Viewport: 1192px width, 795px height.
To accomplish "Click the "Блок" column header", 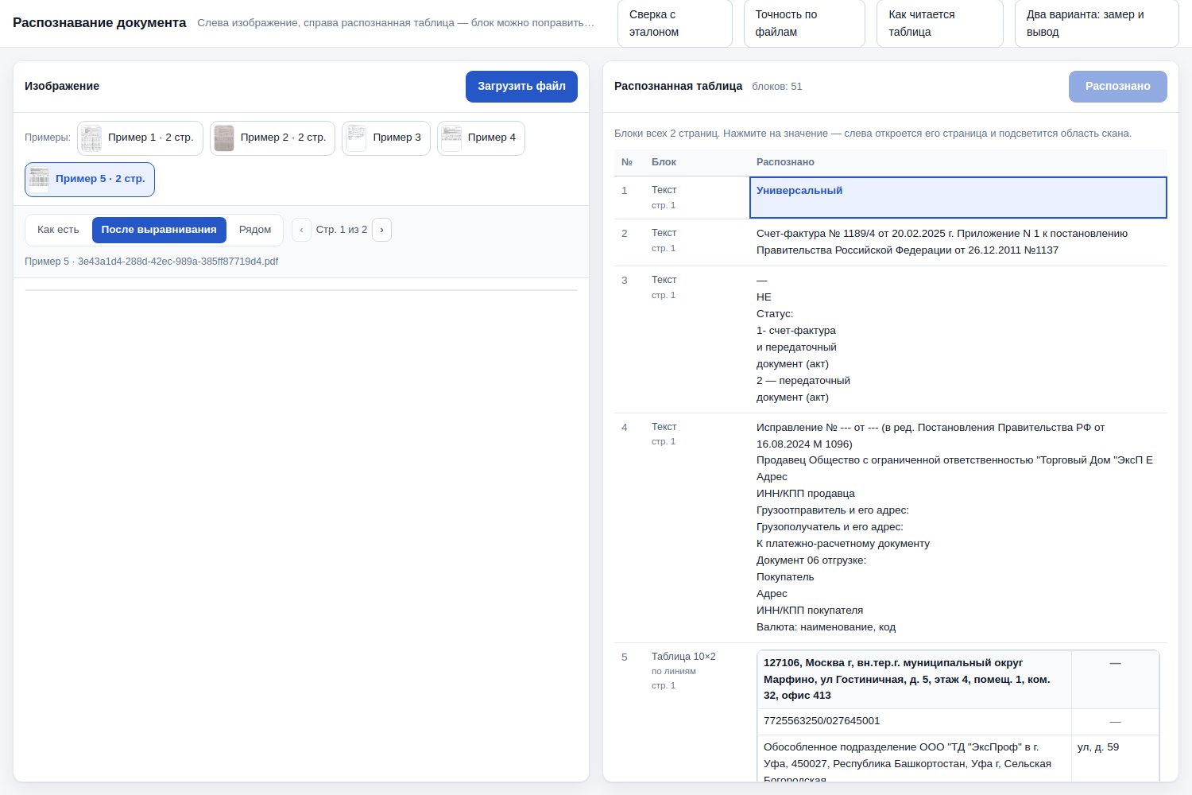I will pos(664,162).
